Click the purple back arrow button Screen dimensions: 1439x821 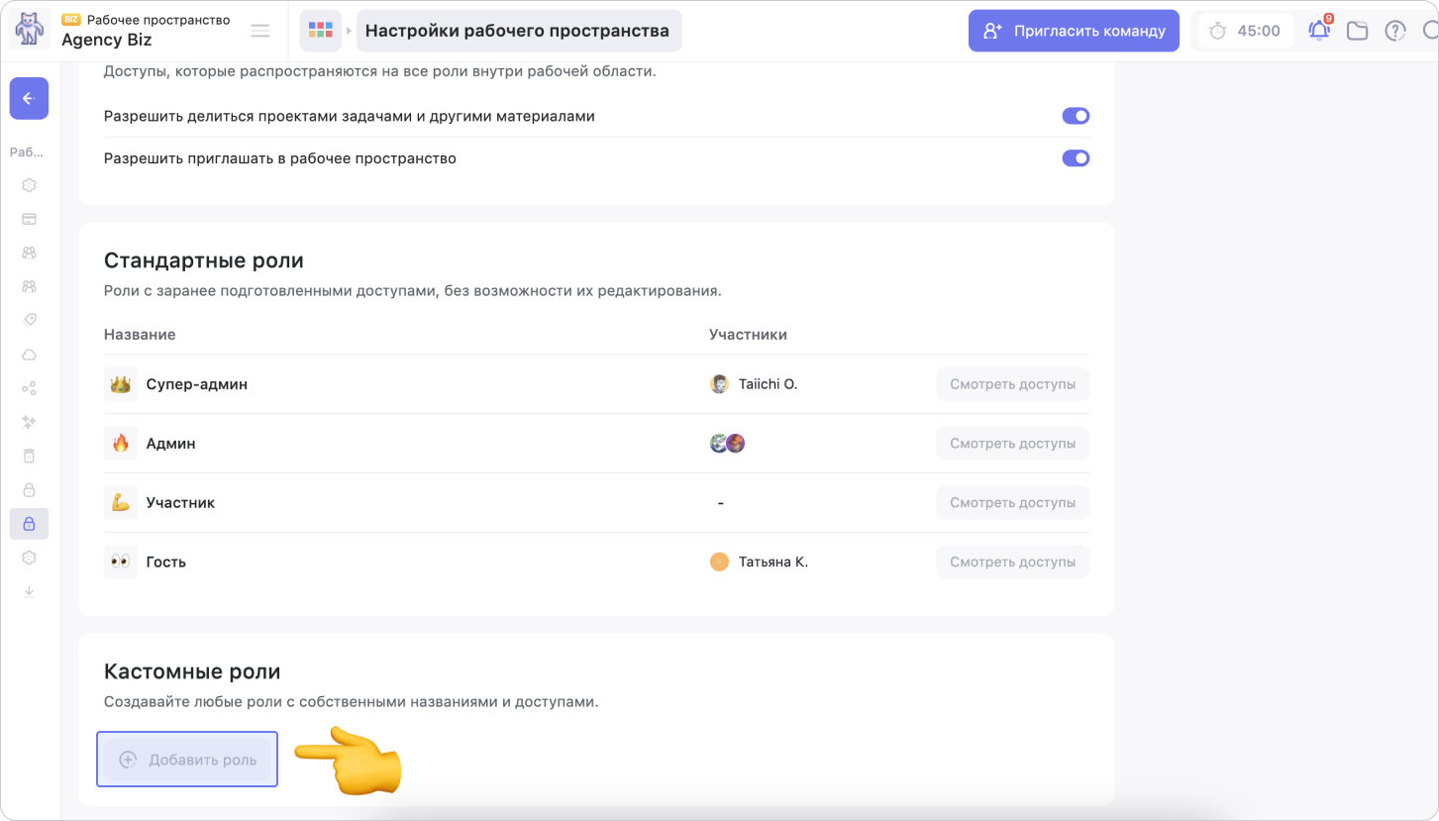coord(29,98)
